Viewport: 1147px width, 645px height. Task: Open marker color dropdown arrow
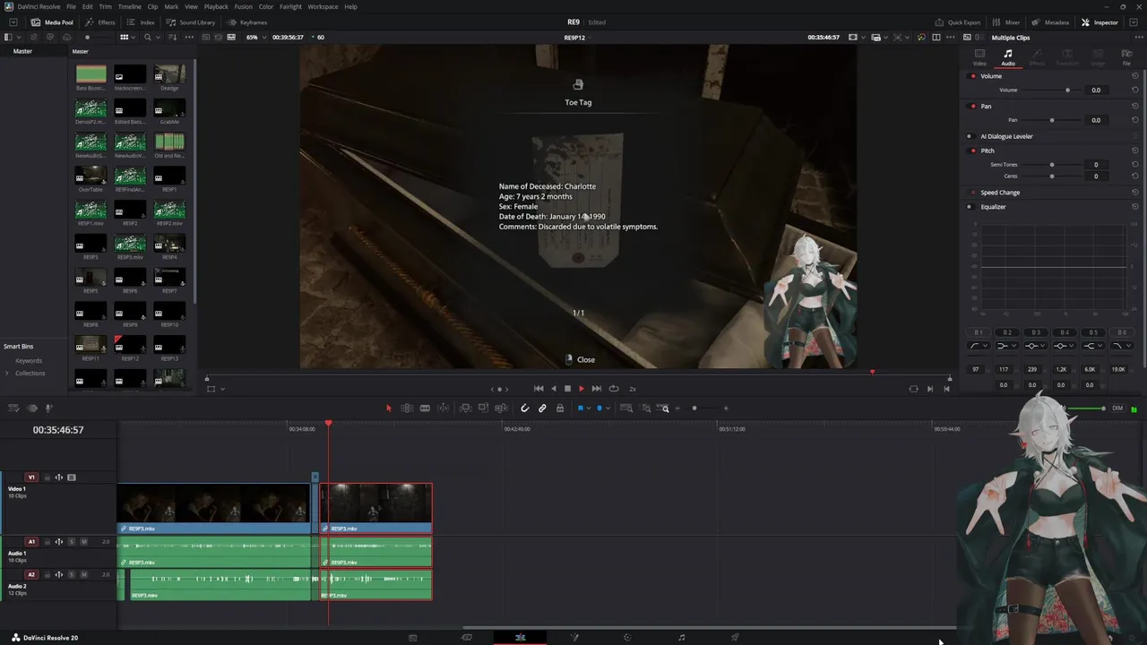pyautogui.click(x=608, y=408)
